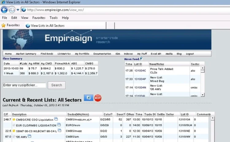Open ListMetrics page

pos(64,54)
